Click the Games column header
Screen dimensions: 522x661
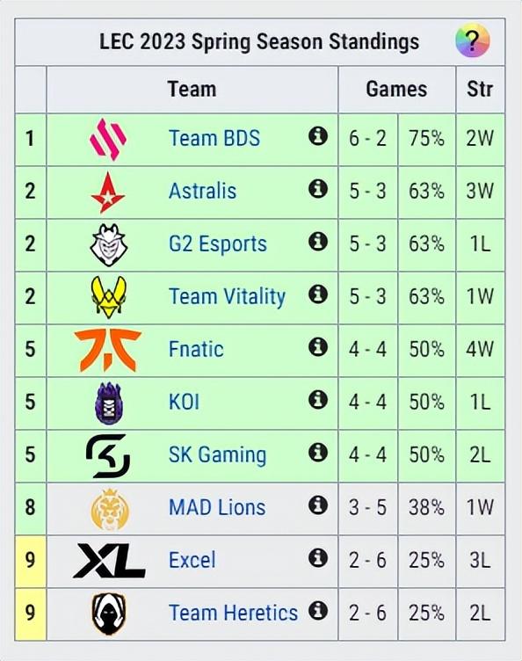[x=396, y=90]
